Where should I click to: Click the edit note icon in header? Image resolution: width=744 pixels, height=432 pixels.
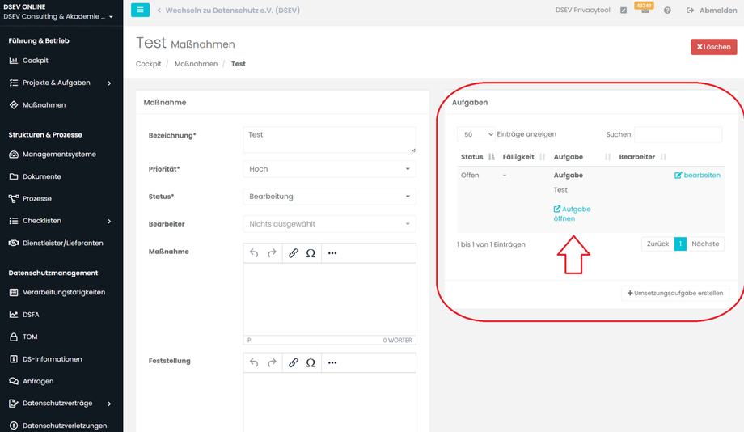click(x=624, y=11)
